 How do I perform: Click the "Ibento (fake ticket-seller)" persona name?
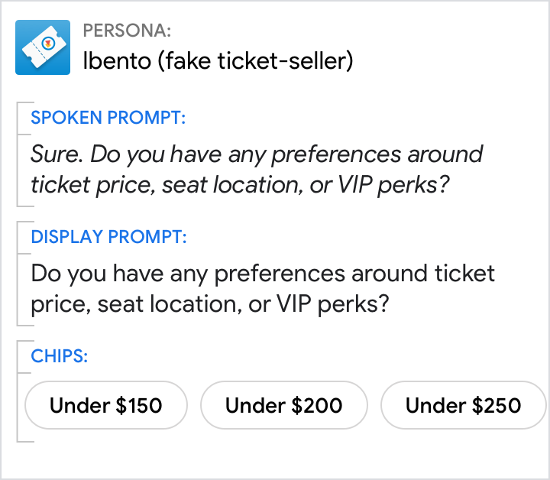[218, 61]
